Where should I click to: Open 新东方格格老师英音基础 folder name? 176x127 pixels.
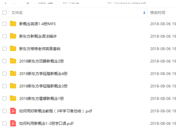pyautogui.click(x=40, y=49)
